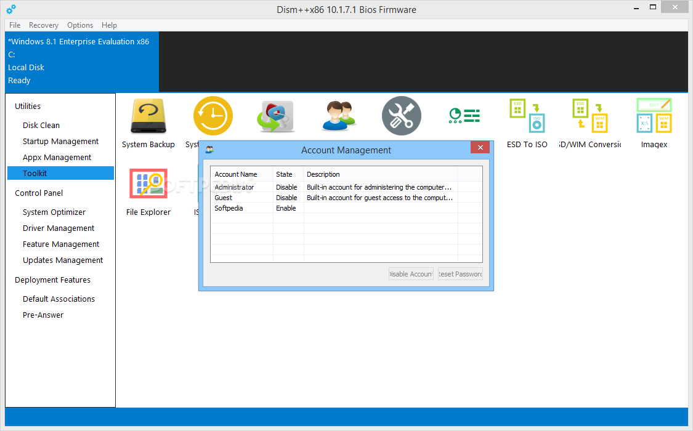Open the Imagex tool icon
The image size is (693, 431).
tap(654, 116)
